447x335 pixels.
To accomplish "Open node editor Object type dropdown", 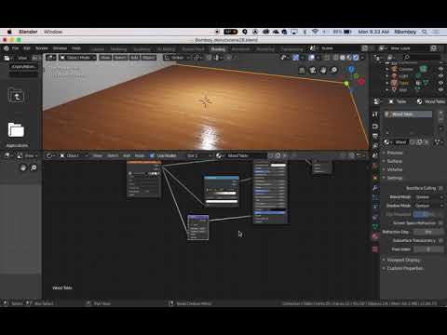I will [x=74, y=155].
